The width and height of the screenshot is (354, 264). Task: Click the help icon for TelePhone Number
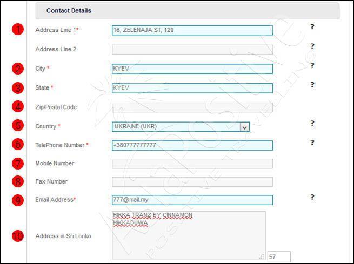tap(312, 143)
